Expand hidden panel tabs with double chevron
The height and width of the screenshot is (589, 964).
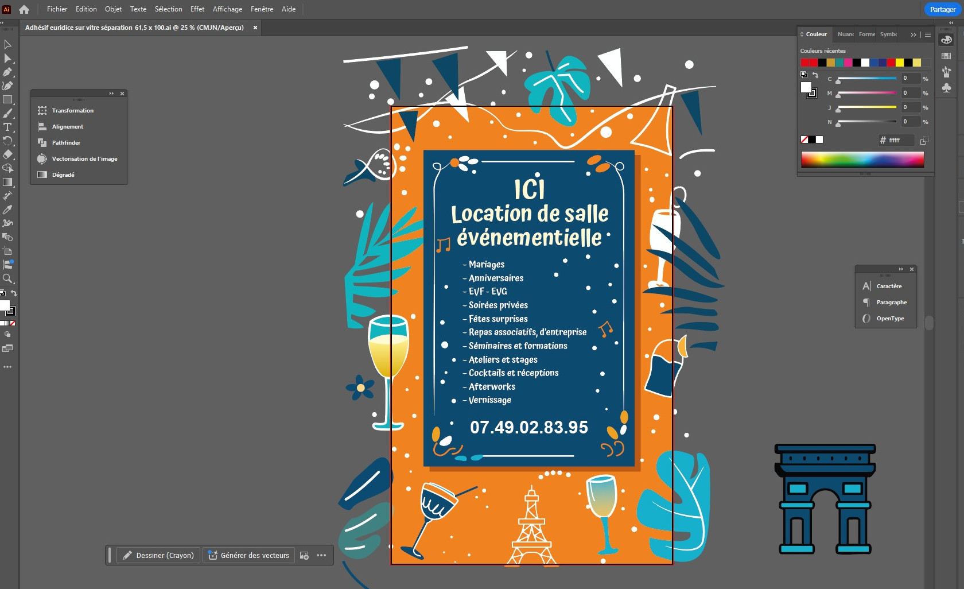pos(914,34)
